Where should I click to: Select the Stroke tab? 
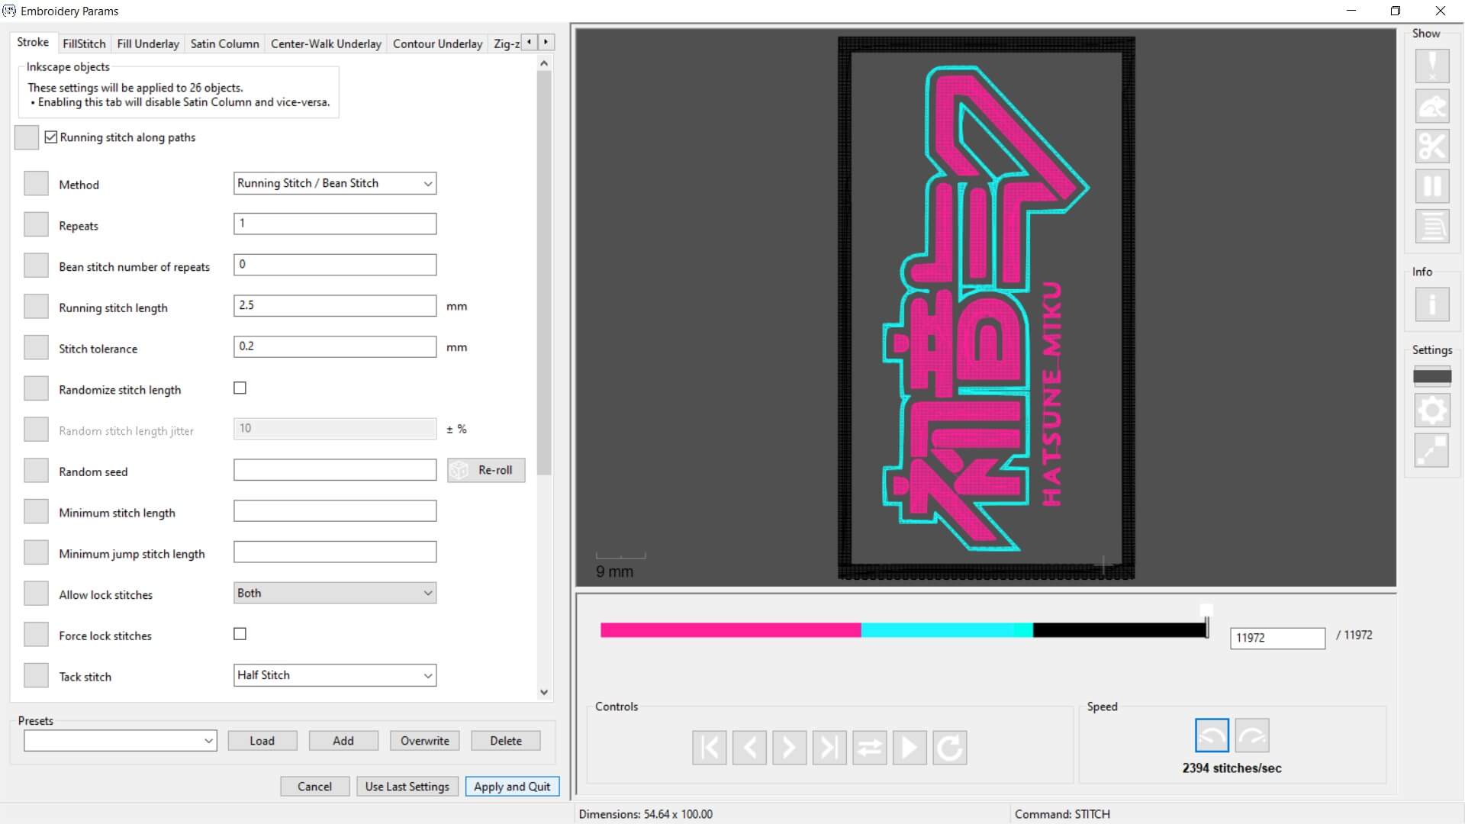33,43
